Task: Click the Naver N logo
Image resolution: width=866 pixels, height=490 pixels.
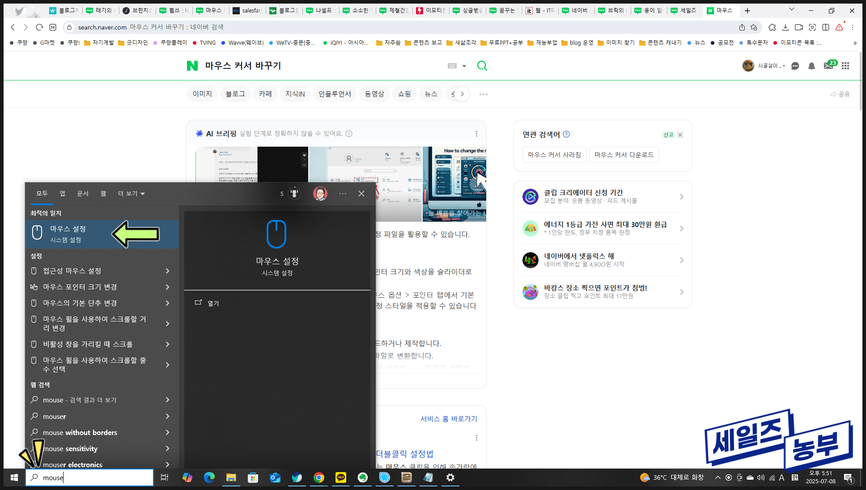Action: 192,66
